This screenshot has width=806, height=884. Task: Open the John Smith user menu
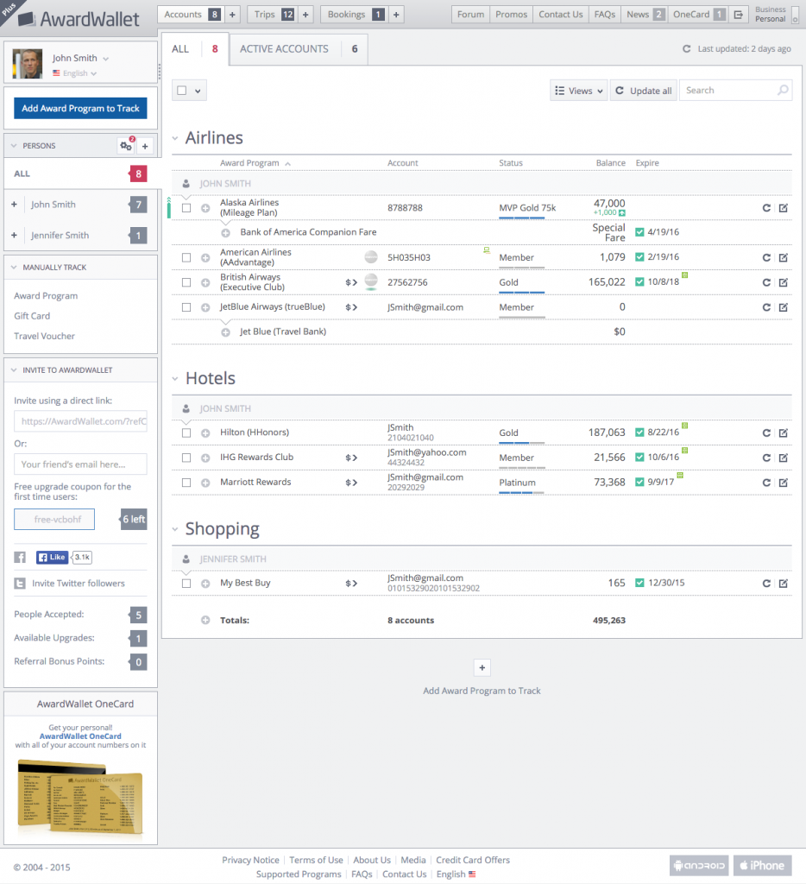pyautogui.click(x=80, y=58)
